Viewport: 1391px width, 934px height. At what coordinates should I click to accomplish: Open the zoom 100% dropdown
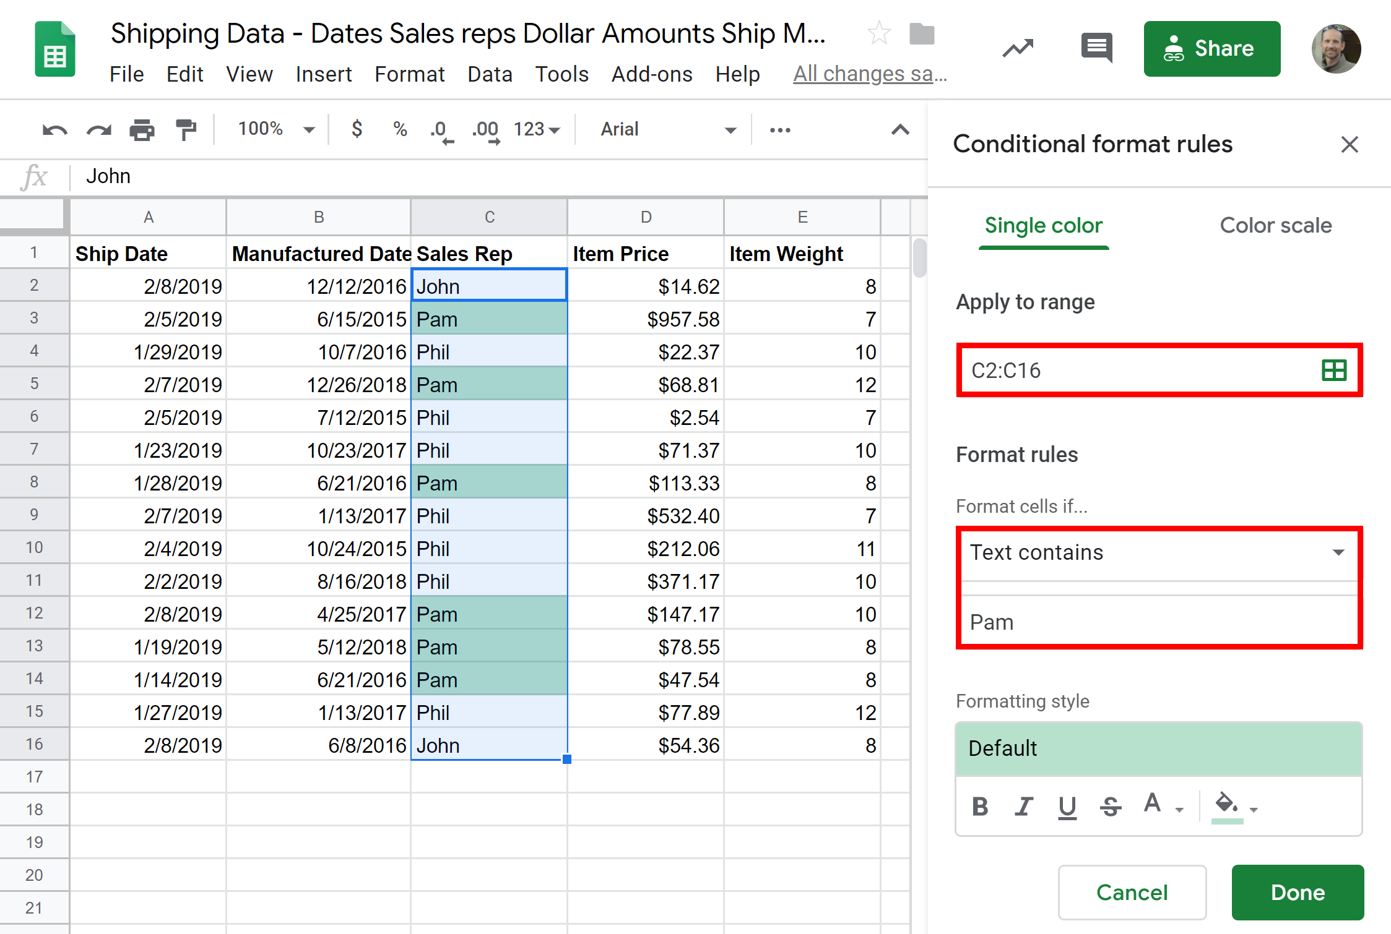(275, 129)
